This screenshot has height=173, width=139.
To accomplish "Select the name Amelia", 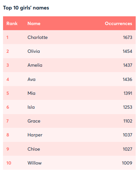I will click(35, 65).
